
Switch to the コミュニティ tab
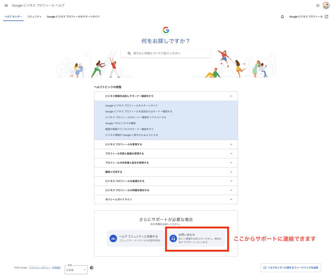point(34,17)
